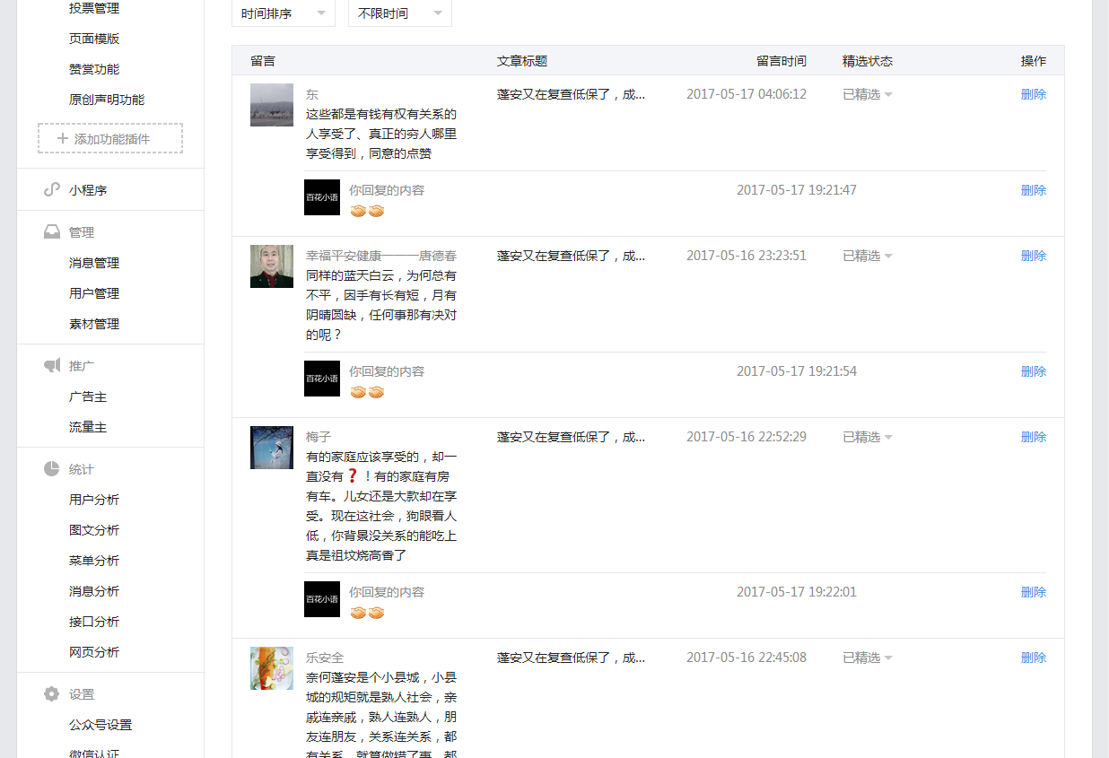Open 素材管理 in the sidebar
The width and height of the screenshot is (1109, 758).
[94, 324]
